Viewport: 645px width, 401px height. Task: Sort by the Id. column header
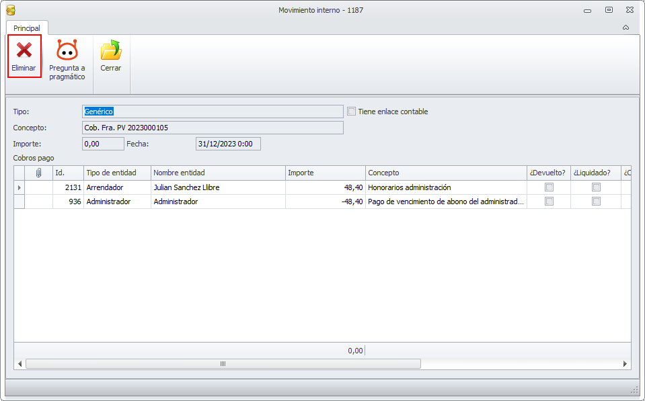[x=69, y=173]
